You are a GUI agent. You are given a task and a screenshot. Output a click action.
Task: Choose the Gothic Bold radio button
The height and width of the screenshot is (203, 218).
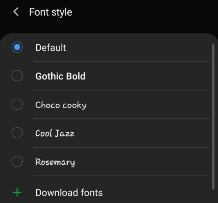(17, 76)
